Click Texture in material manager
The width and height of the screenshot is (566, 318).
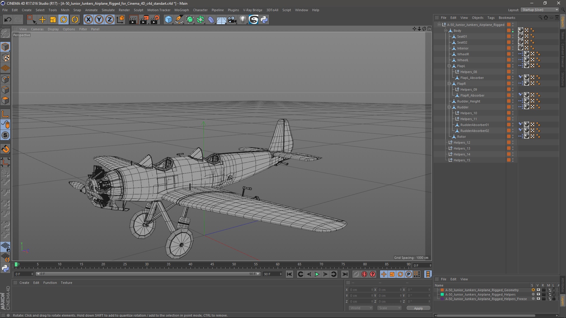click(x=66, y=283)
